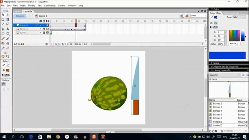The width and height of the screenshot is (249, 140).
Task: Select the Paint Bucket tool
Action: [x=8, y=43]
